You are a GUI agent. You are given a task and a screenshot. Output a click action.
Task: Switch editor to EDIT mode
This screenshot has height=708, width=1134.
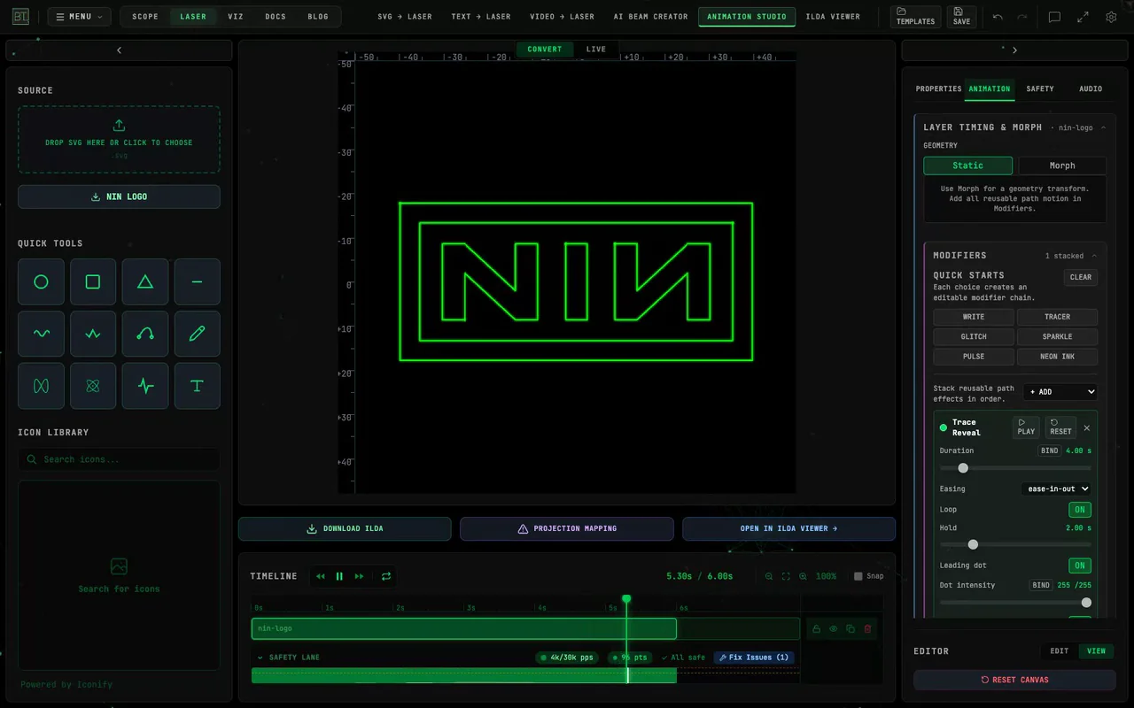pyautogui.click(x=1060, y=651)
